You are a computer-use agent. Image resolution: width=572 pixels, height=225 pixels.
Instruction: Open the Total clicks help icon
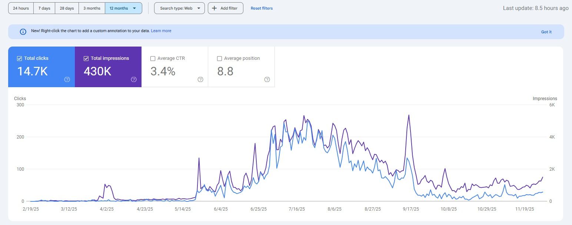(67, 79)
